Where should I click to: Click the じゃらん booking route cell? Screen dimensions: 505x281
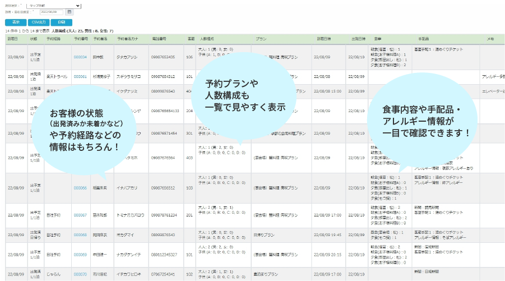point(53,274)
